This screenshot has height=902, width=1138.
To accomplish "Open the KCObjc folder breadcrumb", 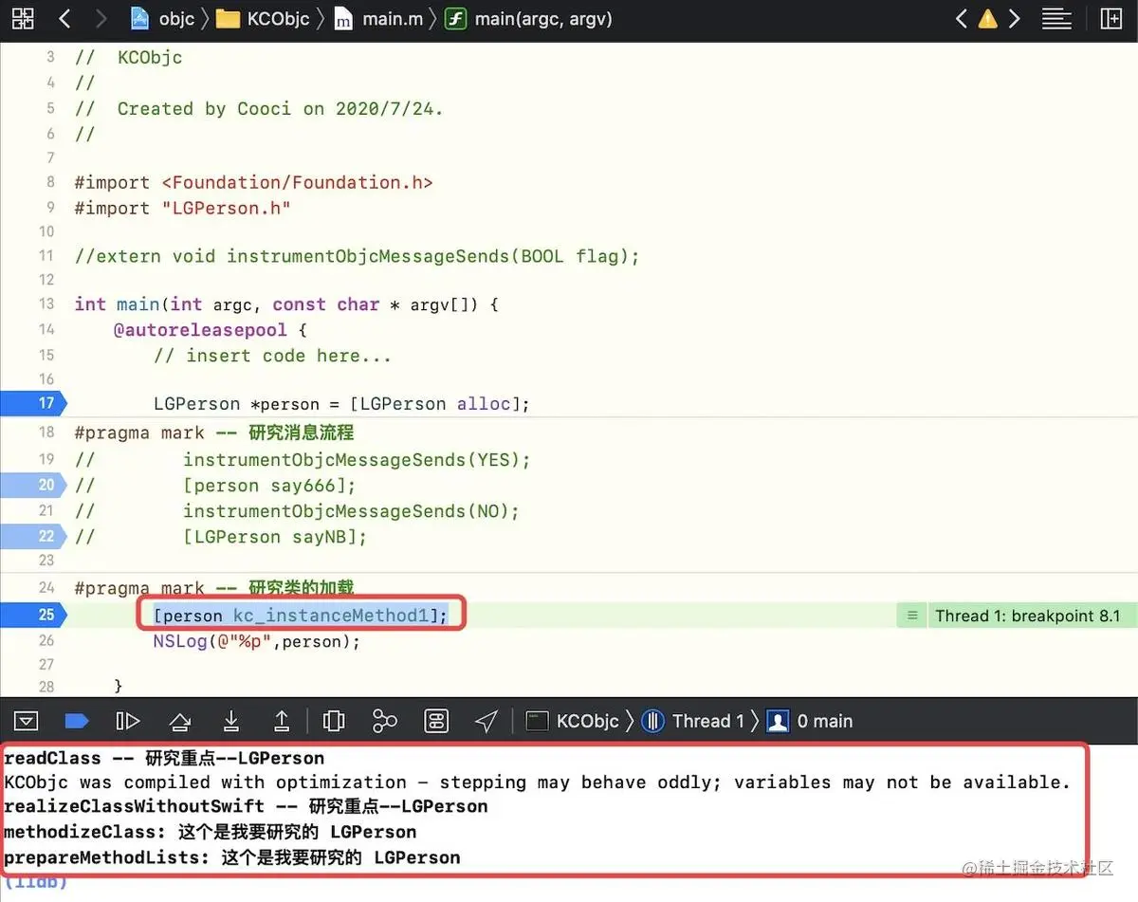I will coord(263,18).
